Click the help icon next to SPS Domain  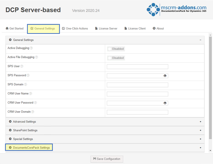tap(26, 84)
